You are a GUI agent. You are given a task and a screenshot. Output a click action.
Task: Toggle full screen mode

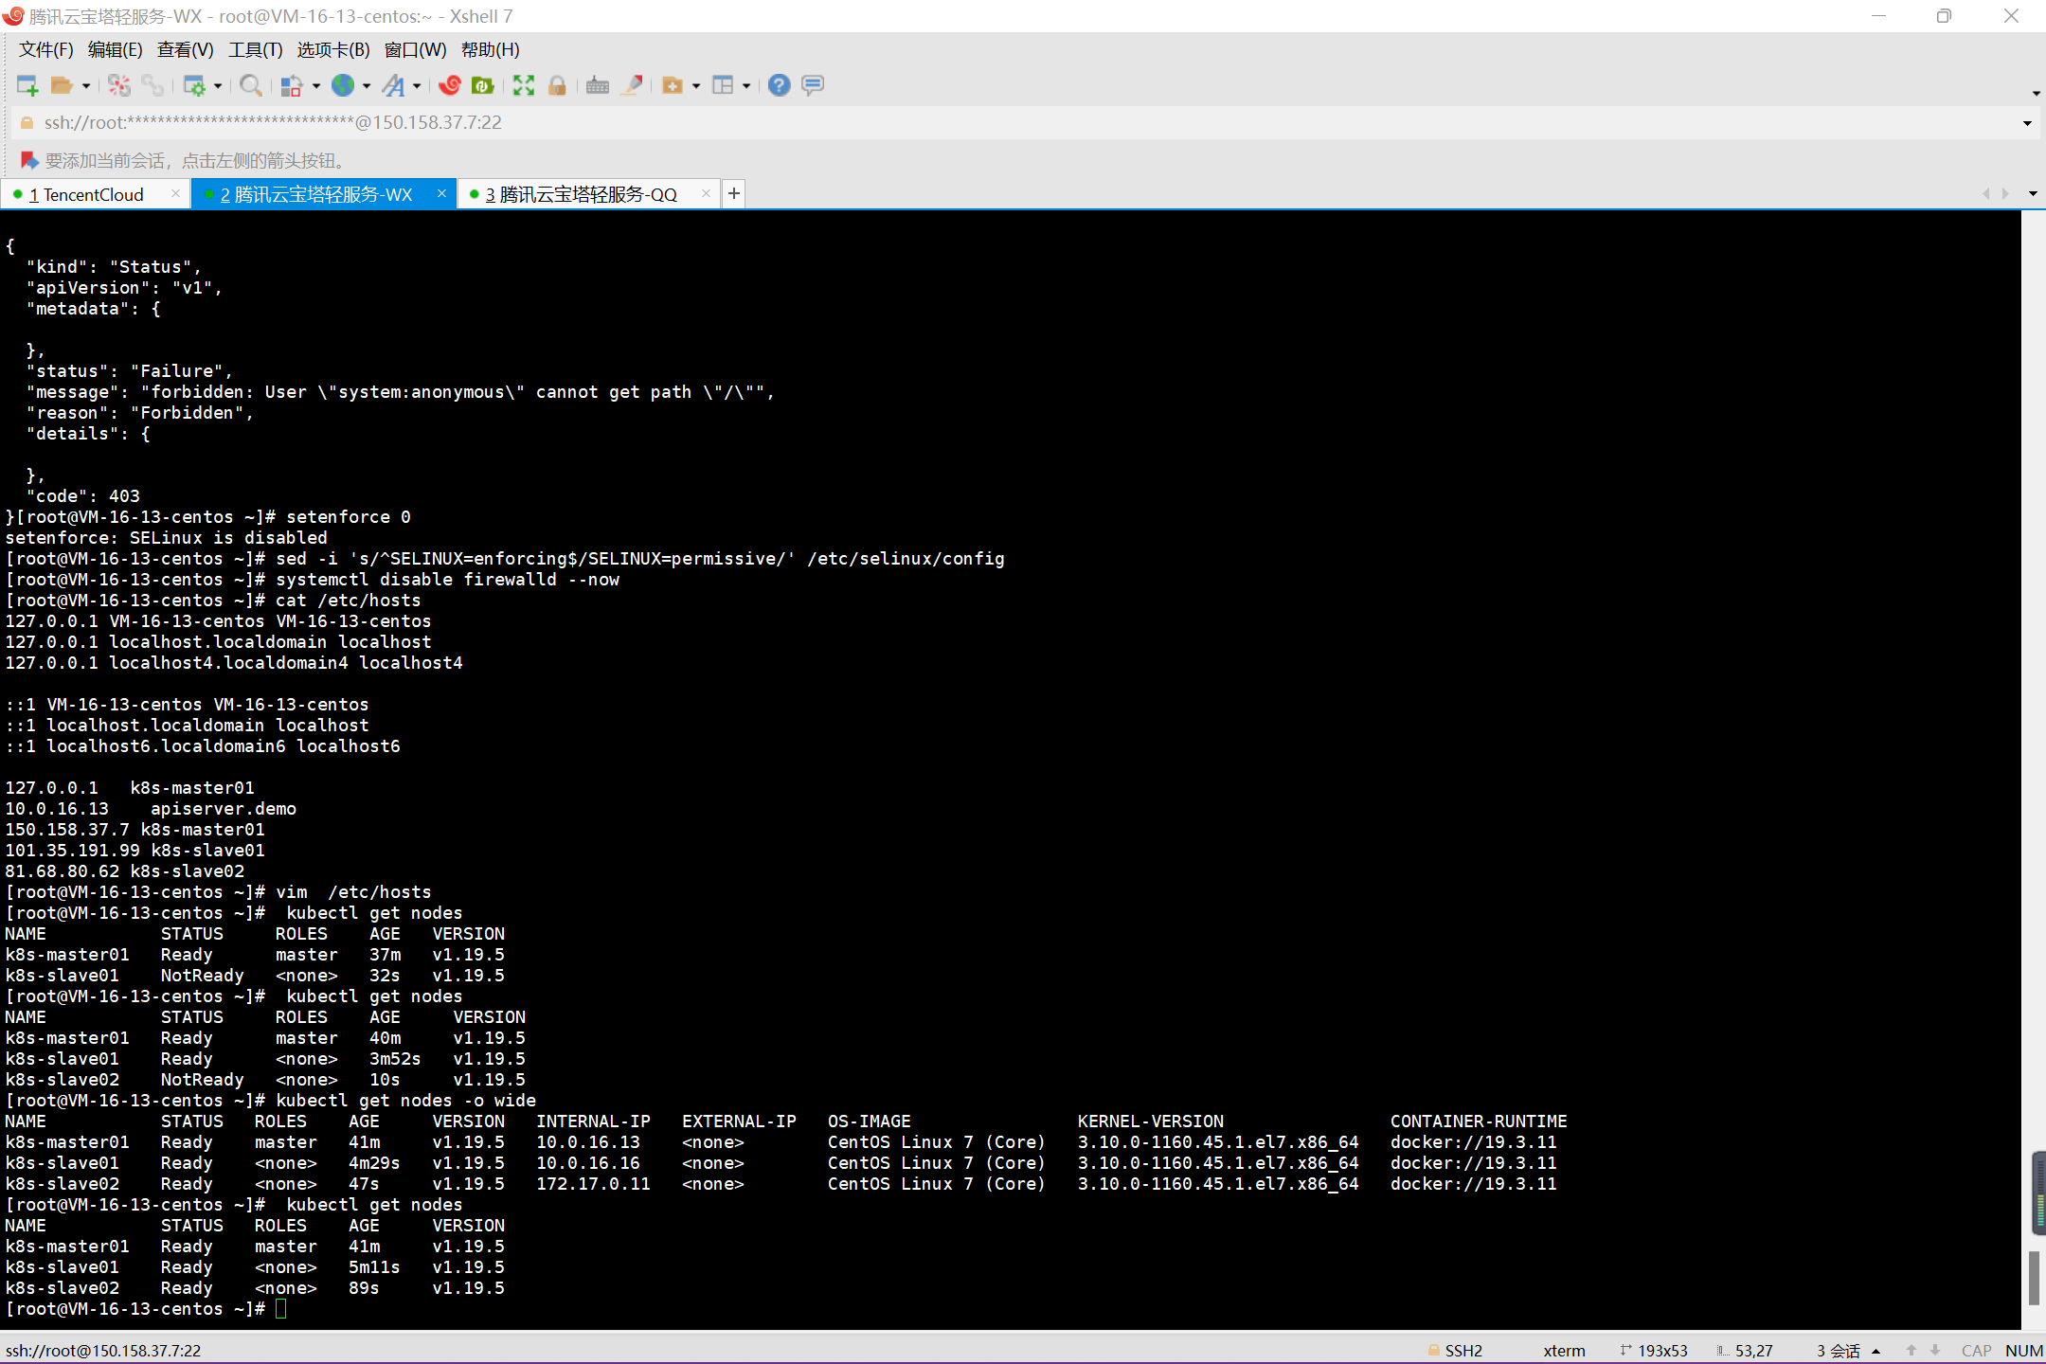coord(522,85)
